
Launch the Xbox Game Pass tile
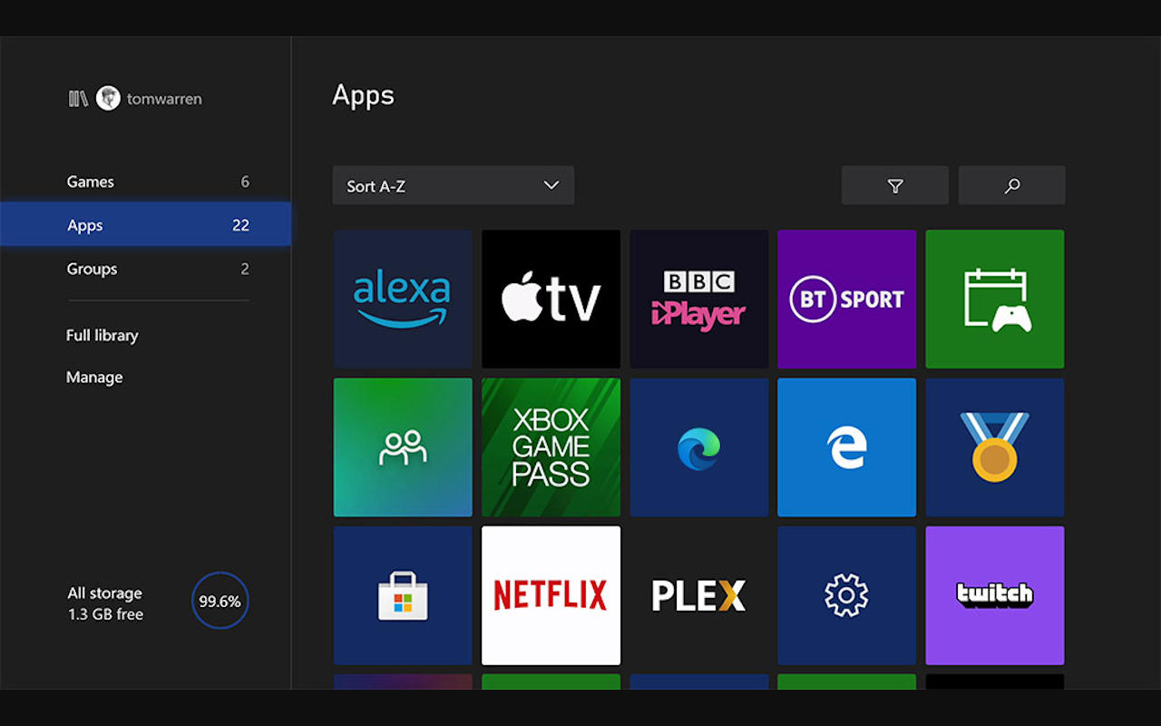[551, 447]
